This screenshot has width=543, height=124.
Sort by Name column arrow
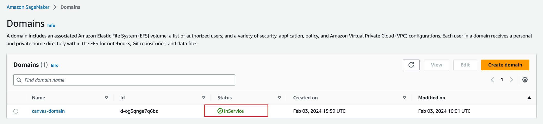[x=107, y=98]
